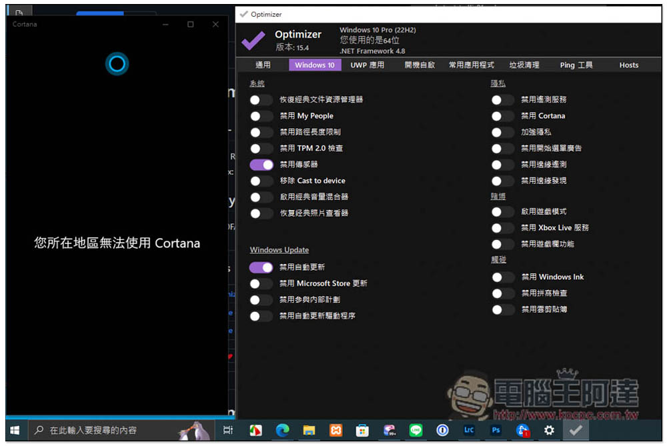Open the Windows Start button
The width and height of the screenshot is (667, 446).
click(15, 430)
